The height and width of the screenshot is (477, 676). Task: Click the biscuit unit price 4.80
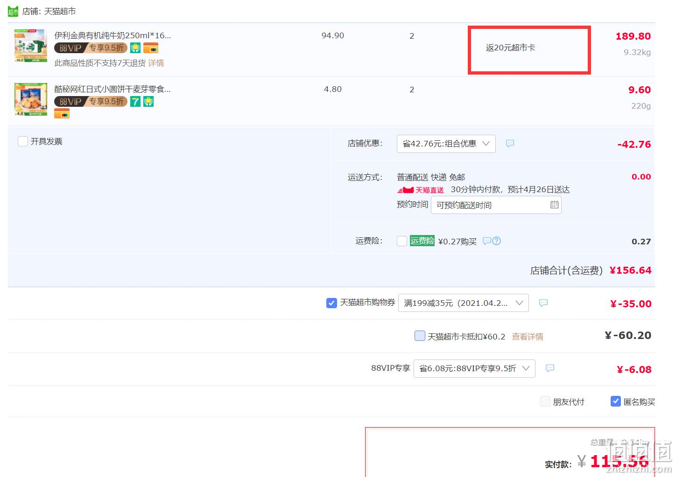coord(333,89)
